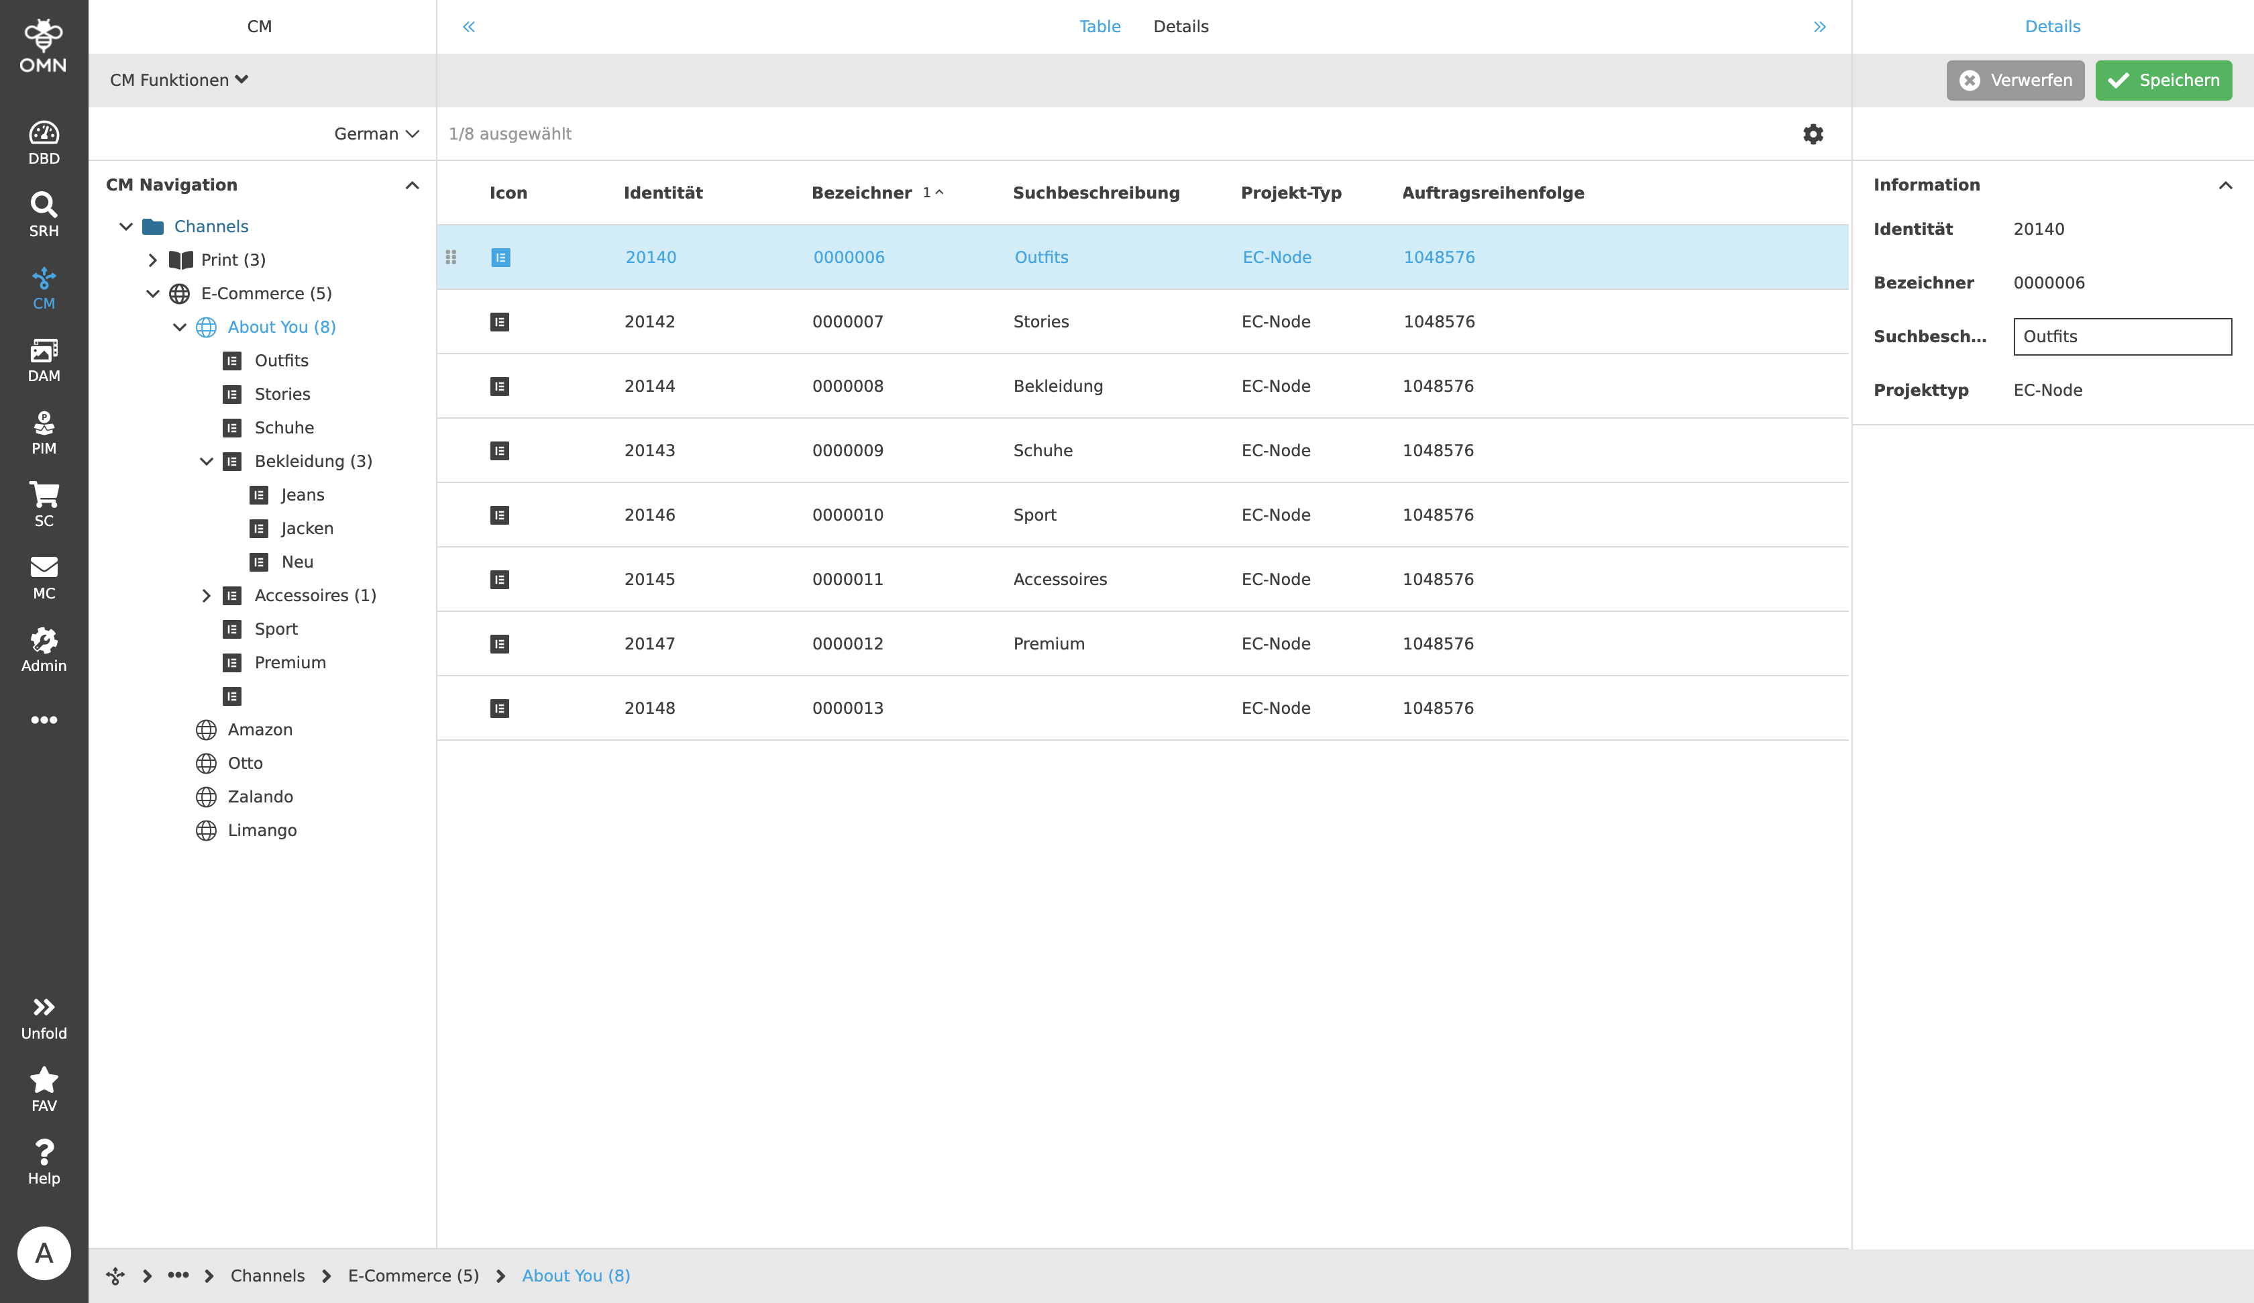Image resolution: width=2254 pixels, height=1303 pixels.
Task: Expand the Print (3) tree node
Action: point(153,260)
